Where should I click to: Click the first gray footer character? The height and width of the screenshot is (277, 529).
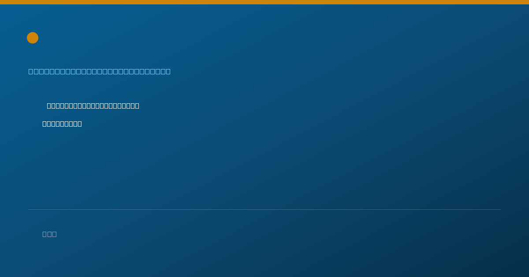[45, 234]
